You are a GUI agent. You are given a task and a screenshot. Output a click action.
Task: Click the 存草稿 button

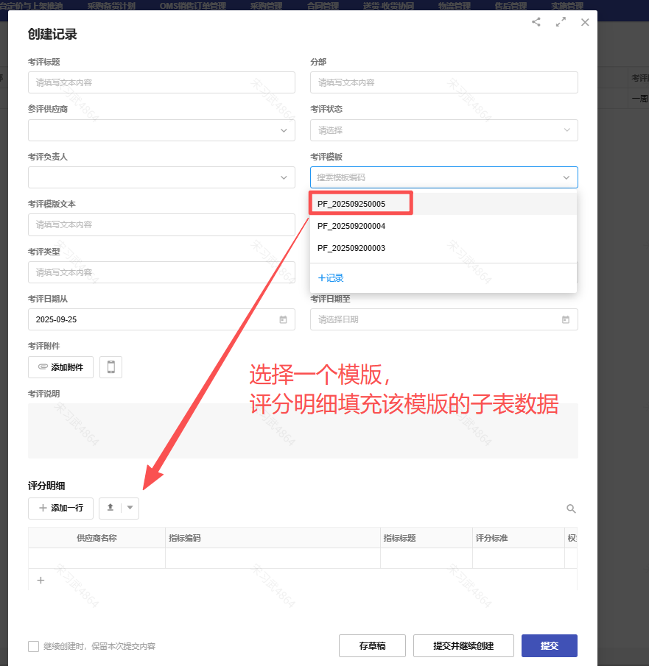372,645
